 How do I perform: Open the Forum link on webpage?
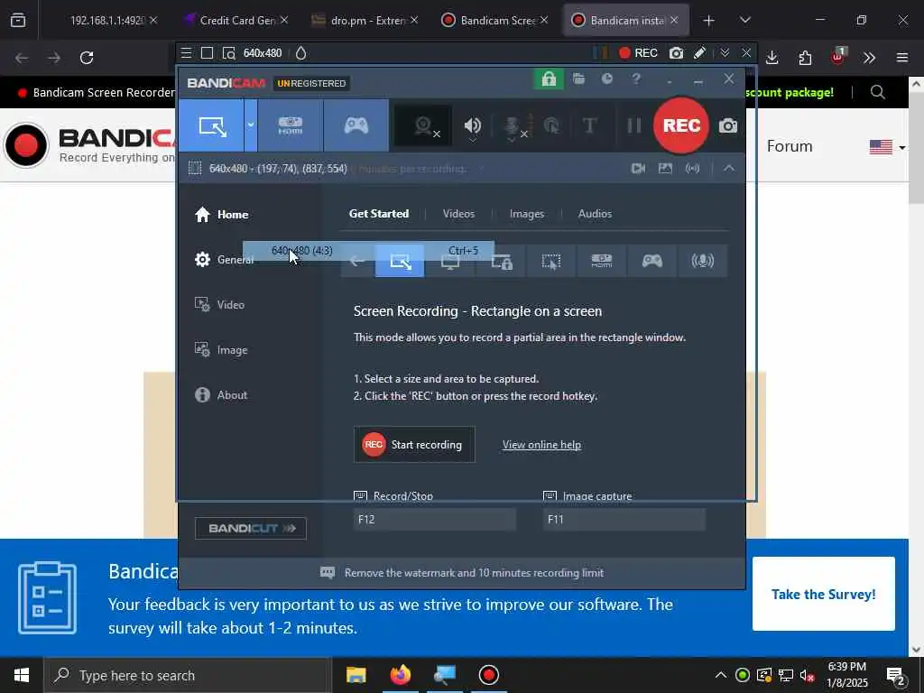[789, 146]
